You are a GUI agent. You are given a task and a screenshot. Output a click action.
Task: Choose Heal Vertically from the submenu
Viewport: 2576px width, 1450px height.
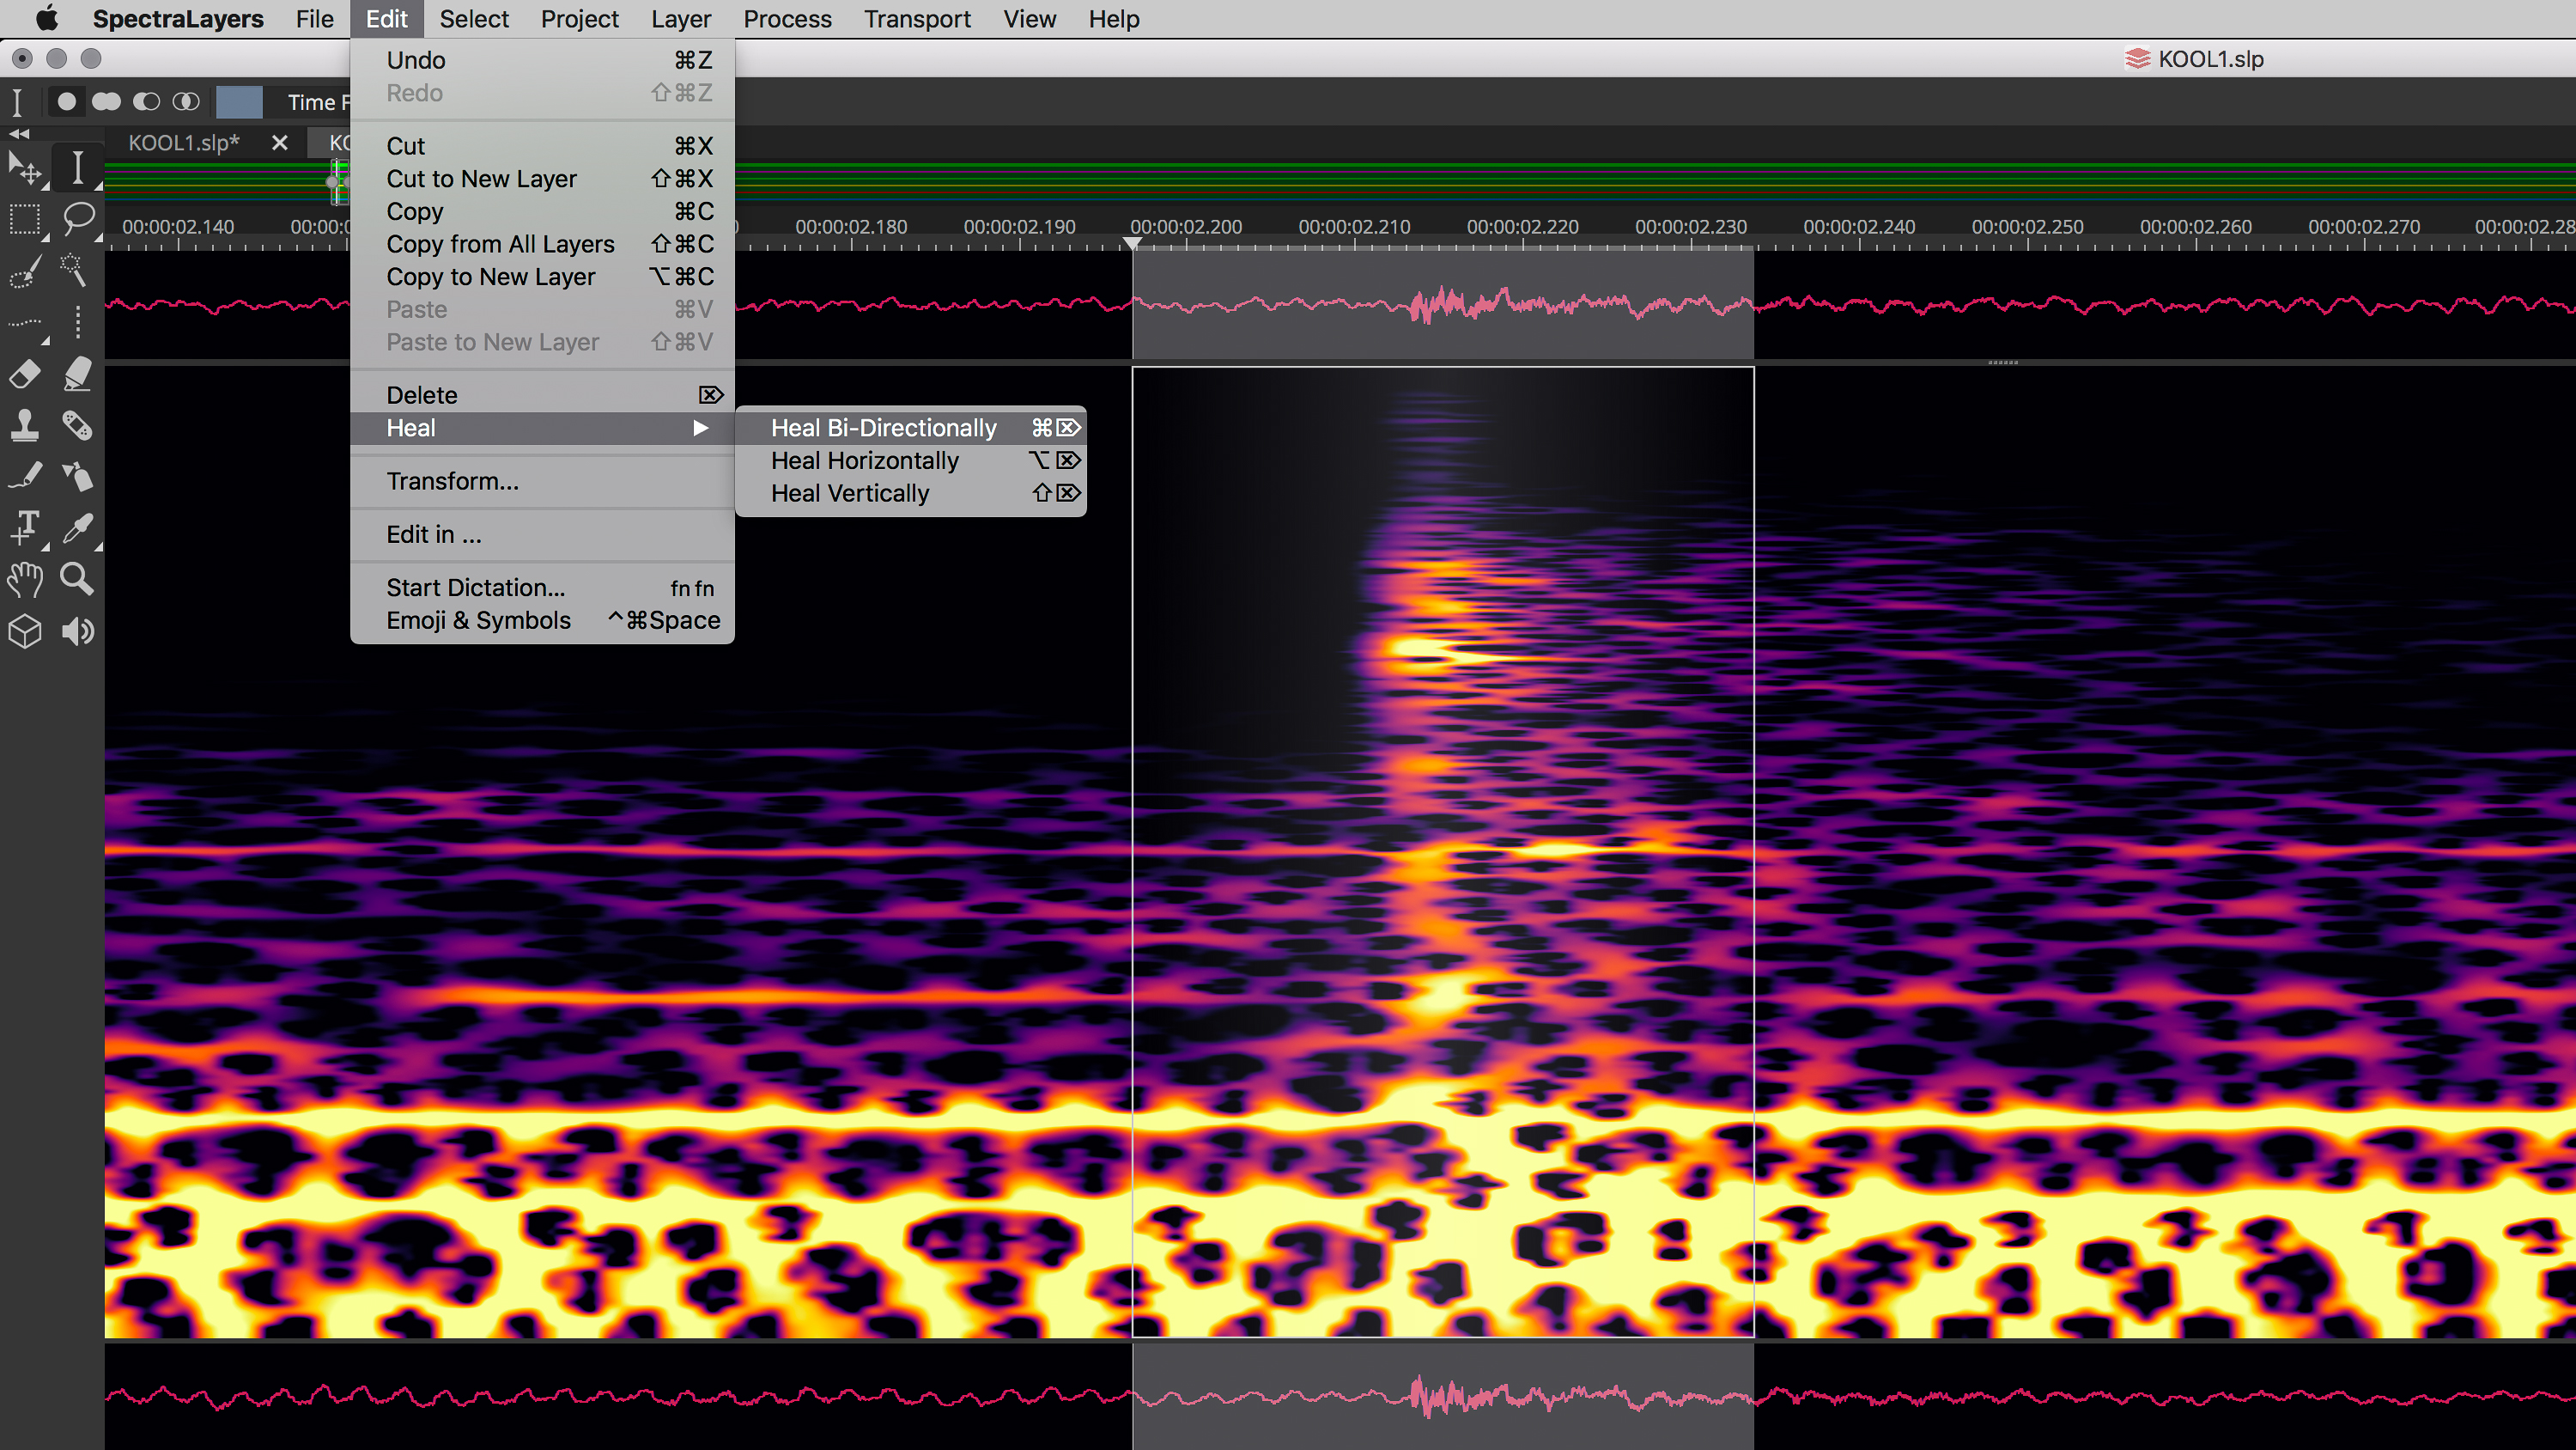tap(850, 492)
